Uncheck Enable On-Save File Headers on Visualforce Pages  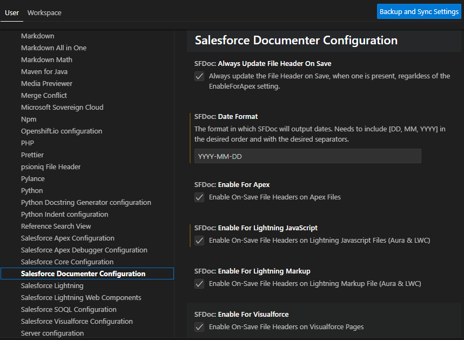[x=199, y=326]
